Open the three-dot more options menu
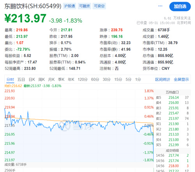Image resolution: width=195 pixels, height=172 pixels. point(160,6)
